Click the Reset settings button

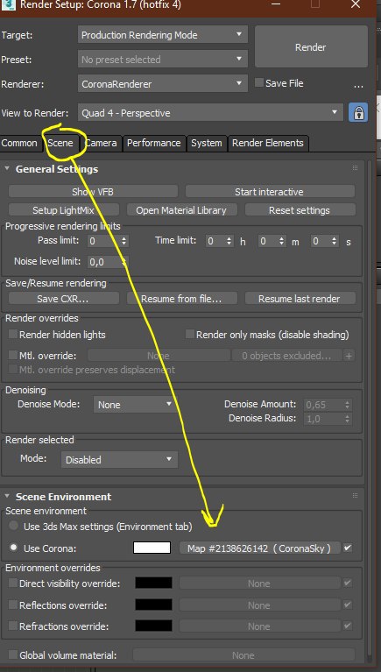click(x=300, y=210)
